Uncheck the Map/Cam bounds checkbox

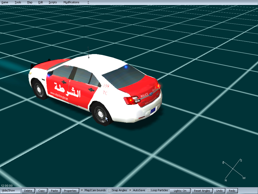(82, 190)
